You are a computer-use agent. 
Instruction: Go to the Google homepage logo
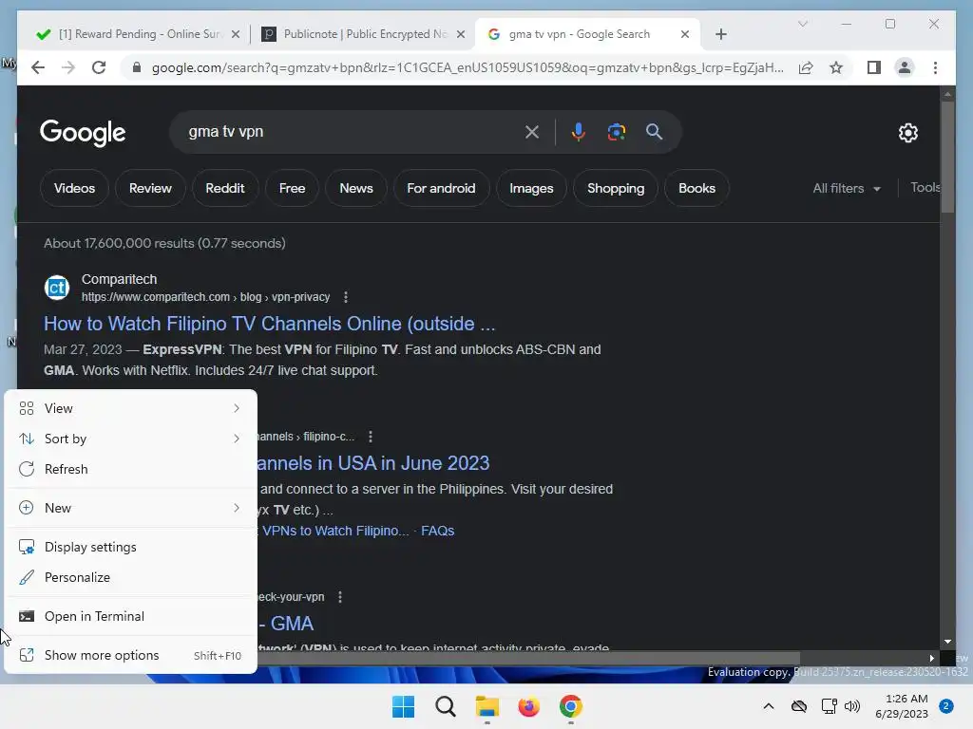(x=83, y=133)
